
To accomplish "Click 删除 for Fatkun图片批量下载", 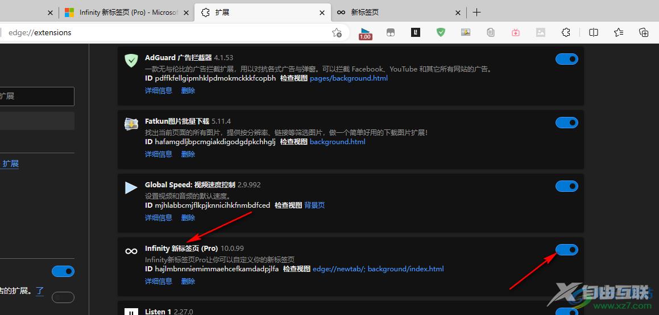I will (188, 154).
